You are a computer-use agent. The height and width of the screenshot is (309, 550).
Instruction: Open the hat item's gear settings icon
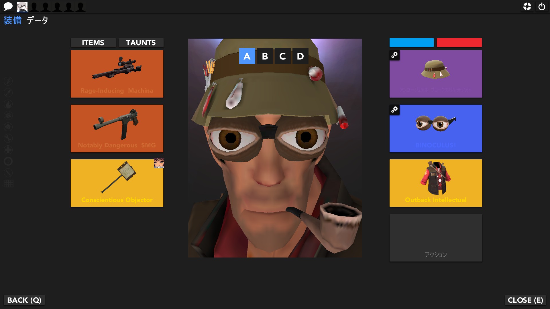click(x=394, y=55)
